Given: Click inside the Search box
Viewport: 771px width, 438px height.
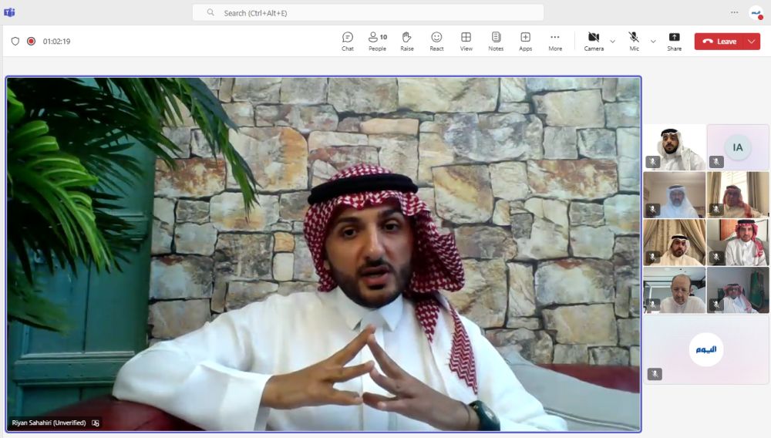Looking at the screenshot, I should (368, 12).
